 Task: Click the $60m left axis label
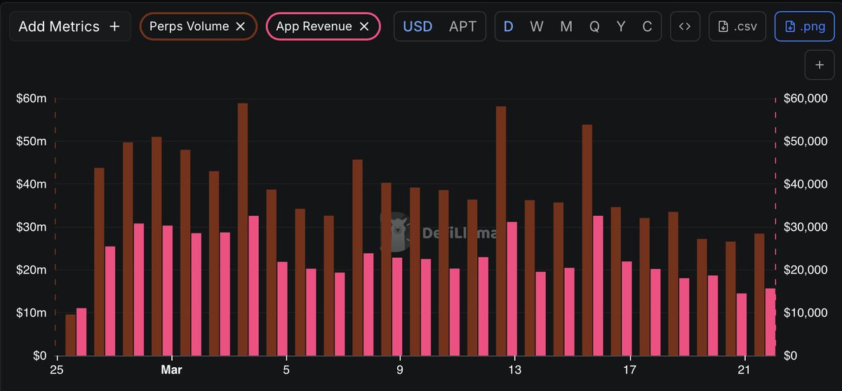[32, 99]
